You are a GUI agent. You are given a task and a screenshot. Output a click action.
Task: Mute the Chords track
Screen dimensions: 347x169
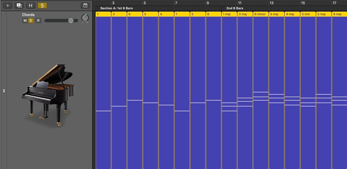[x=25, y=20]
